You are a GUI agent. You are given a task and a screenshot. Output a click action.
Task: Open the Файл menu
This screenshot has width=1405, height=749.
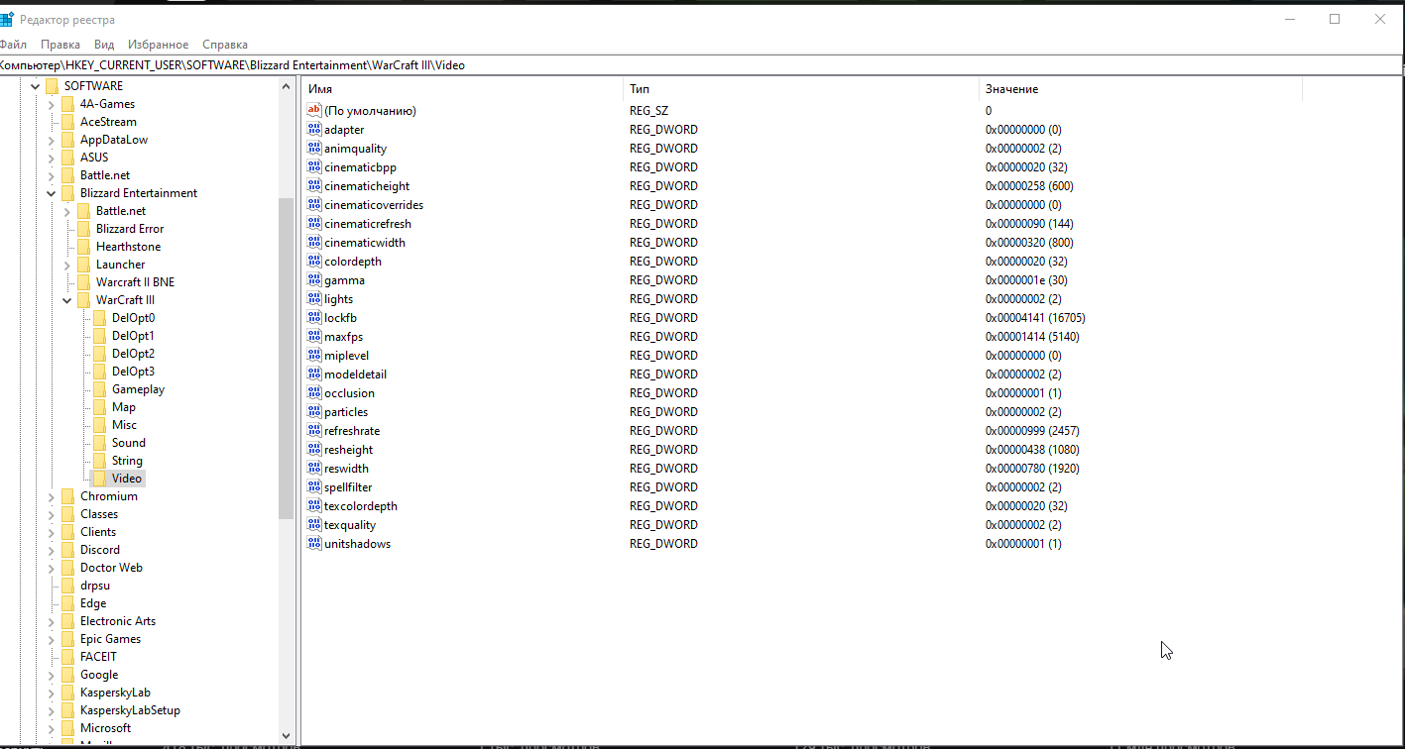pyautogui.click(x=13, y=45)
